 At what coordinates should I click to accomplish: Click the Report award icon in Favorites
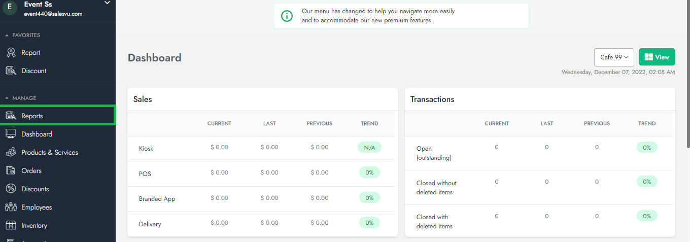click(11, 52)
